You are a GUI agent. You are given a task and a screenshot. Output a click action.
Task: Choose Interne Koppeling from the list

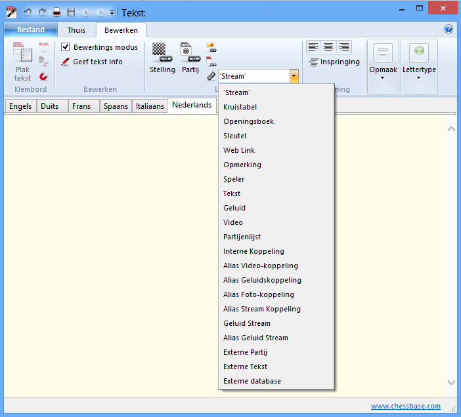[276, 251]
